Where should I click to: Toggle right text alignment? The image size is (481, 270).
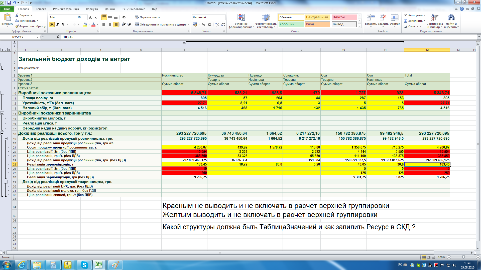[116, 24]
